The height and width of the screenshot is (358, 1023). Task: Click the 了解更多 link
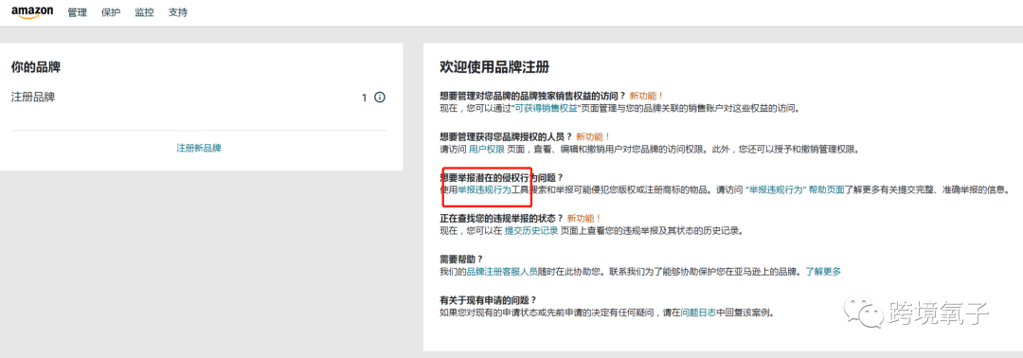tap(823, 271)
